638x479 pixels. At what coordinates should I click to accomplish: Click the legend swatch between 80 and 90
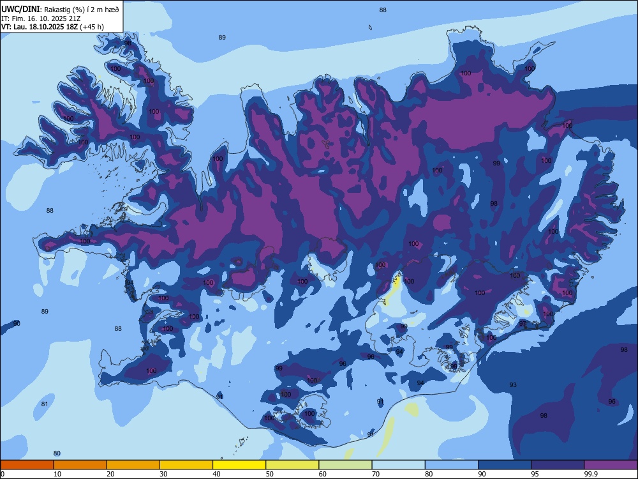[452, 465]
